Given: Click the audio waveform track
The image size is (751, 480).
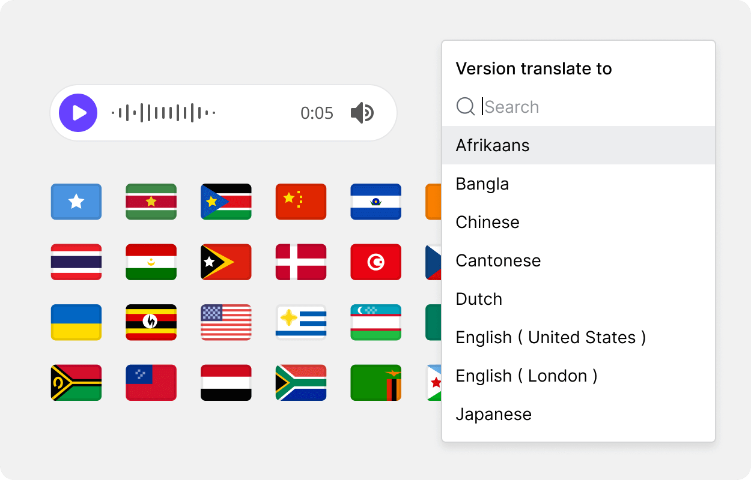Looking at the screenshot, I should coord(163,113).
